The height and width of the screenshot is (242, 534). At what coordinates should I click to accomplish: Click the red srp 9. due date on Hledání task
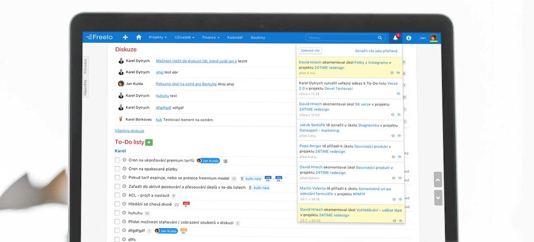186,204
